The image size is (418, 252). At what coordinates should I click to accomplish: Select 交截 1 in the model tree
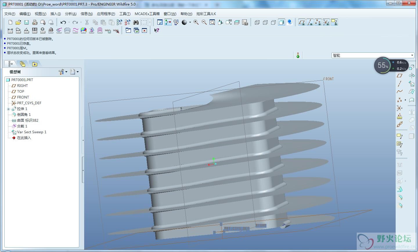[22, 126]
